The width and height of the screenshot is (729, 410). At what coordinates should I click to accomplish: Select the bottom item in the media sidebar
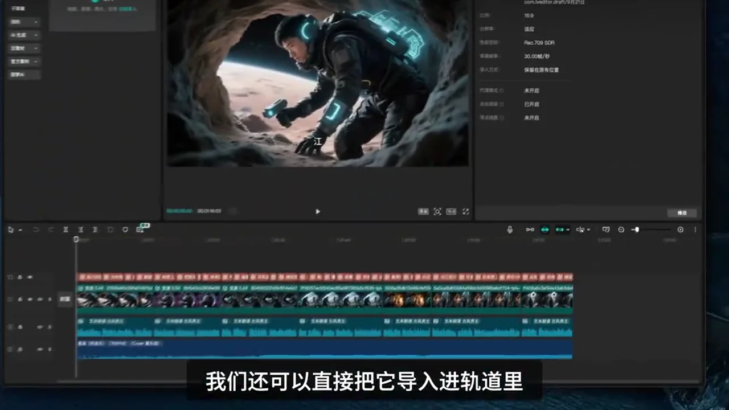point(24,75)
